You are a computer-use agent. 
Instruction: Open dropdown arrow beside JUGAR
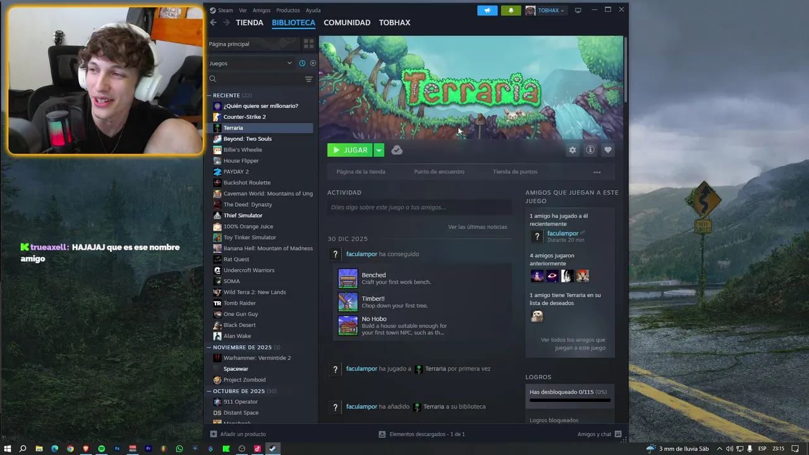point(379,150)
